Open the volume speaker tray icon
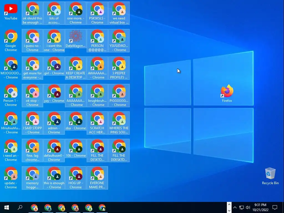284x213 pixels. coord(248,207)
